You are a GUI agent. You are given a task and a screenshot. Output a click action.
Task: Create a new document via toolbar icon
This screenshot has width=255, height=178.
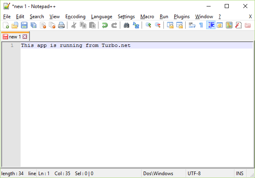[x=6, y=25]
